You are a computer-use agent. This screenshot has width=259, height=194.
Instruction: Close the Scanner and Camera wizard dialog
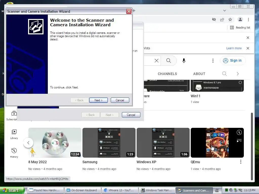pyautogui.click(x=129, y=11)
